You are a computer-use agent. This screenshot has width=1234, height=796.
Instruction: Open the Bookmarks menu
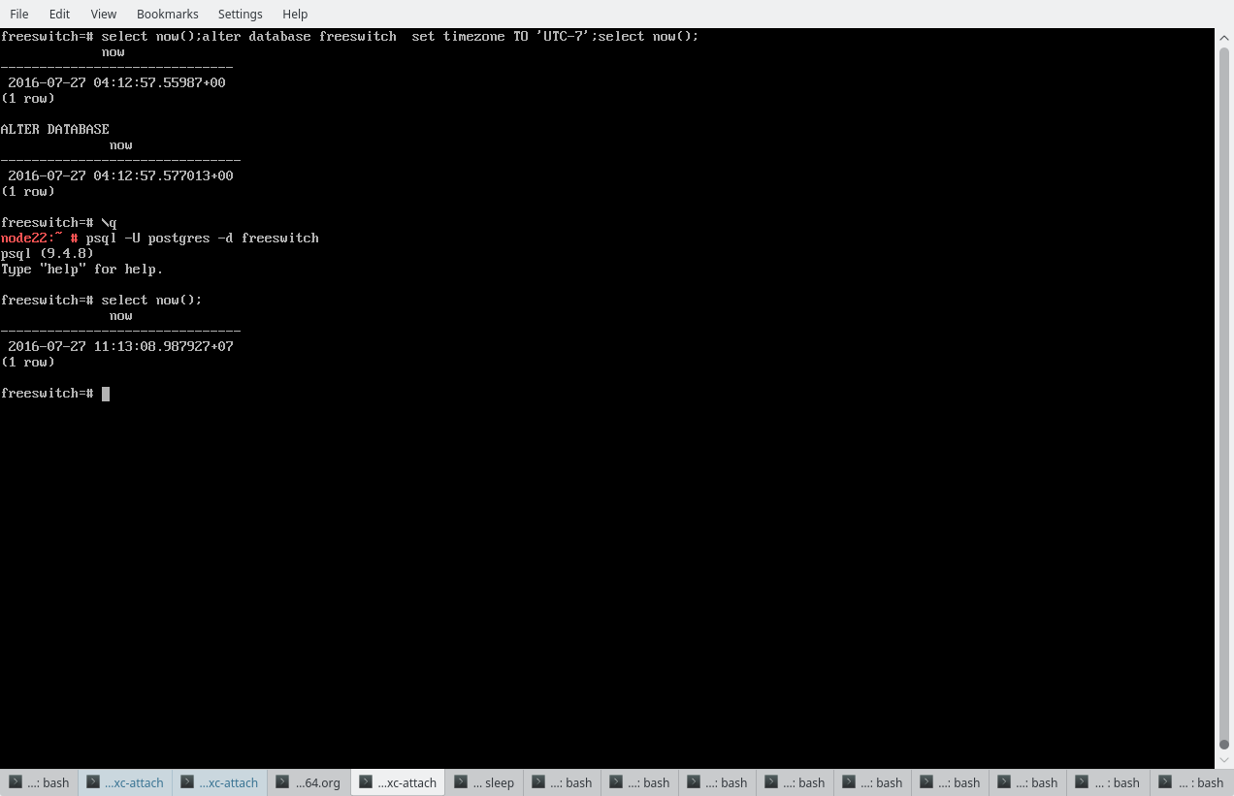(167, 14)
